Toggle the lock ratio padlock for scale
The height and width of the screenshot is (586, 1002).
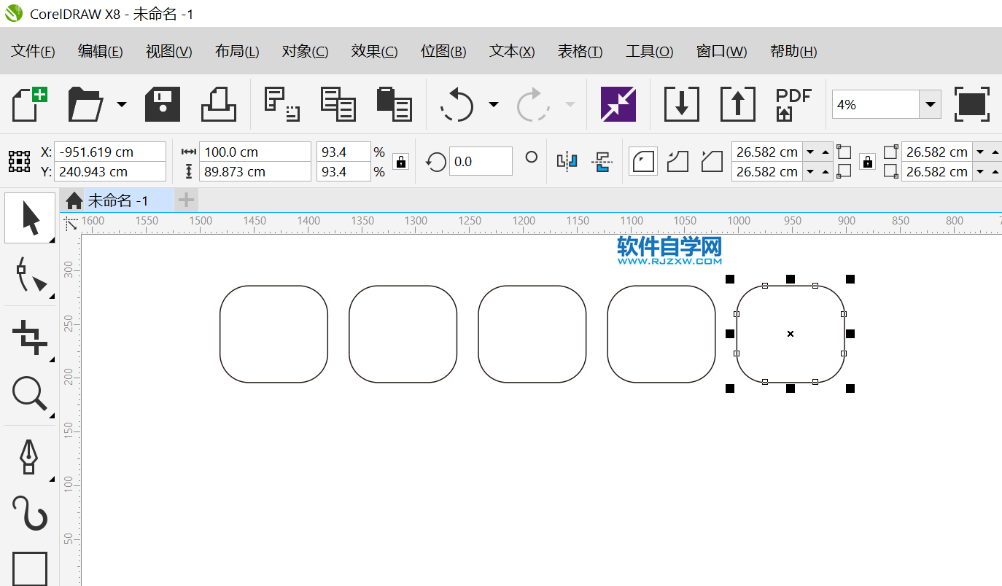400,162
